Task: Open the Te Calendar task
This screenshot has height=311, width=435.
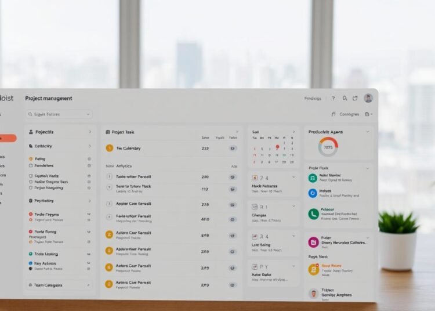Action: click(x=128, y=149)
